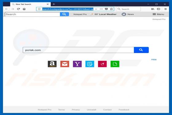Image resolution: width=172 pixels, height=115 pixels.
Task: Focus the Firefox Search box
Action: pos(128,9)
